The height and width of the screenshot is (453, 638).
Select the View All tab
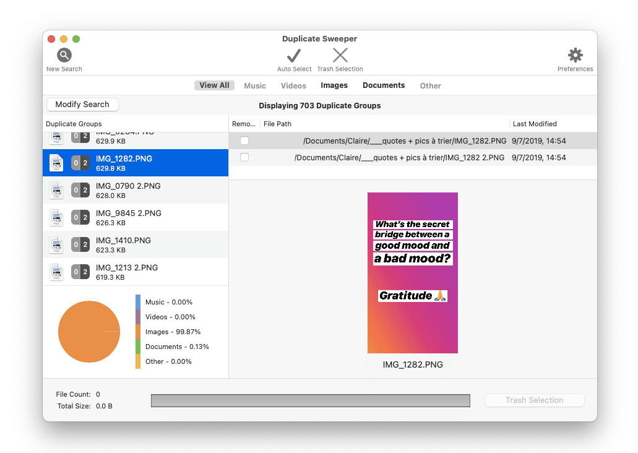(214, 85)
